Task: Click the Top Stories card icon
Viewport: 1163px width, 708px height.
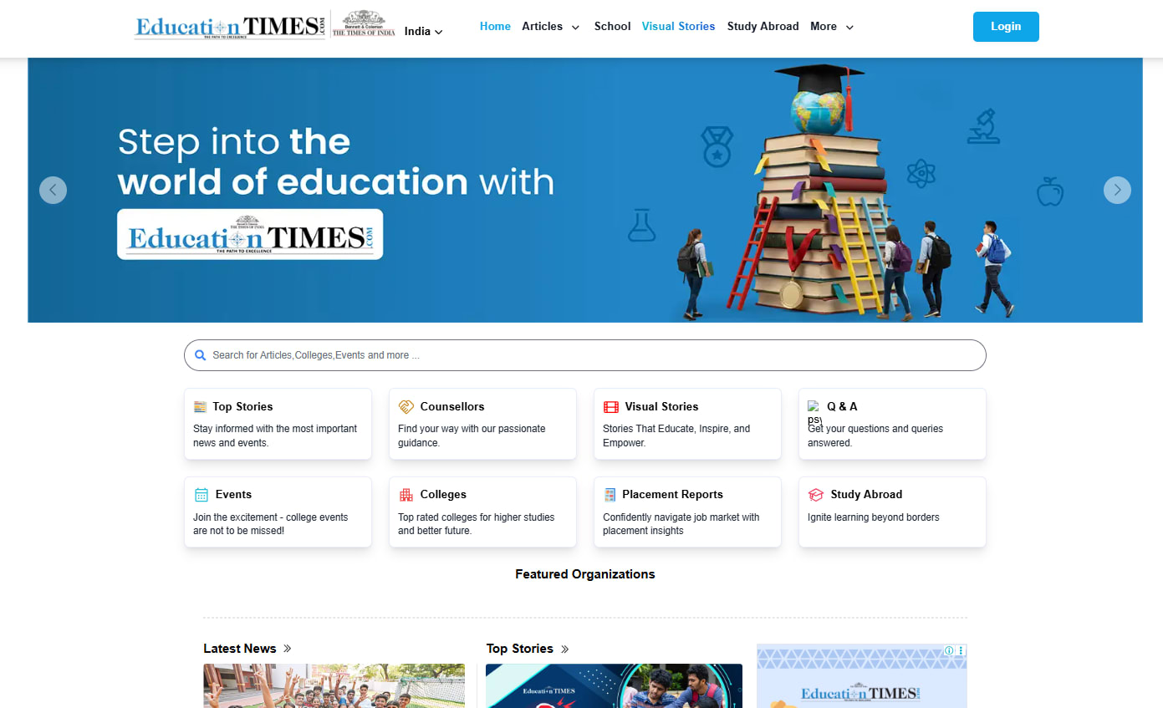Action: (x=200, y=407)
